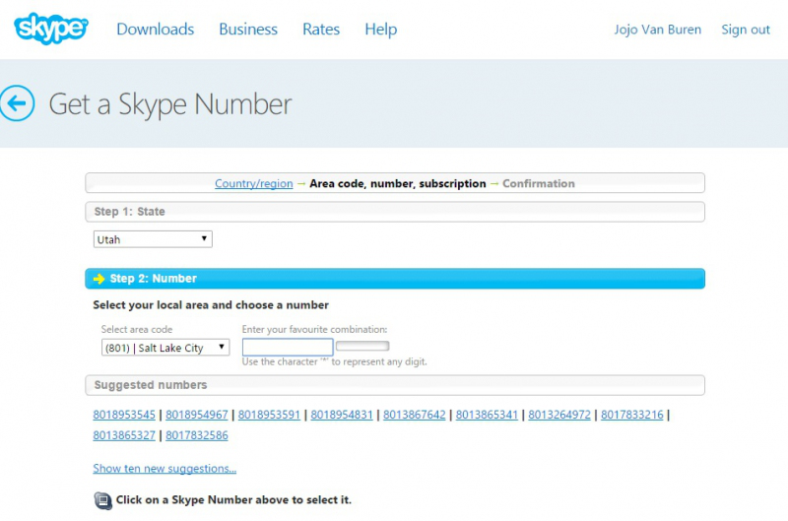Click the wildcard character hint text
The height and width of the screenshot is (521, 788).
(x=335, y=361)
